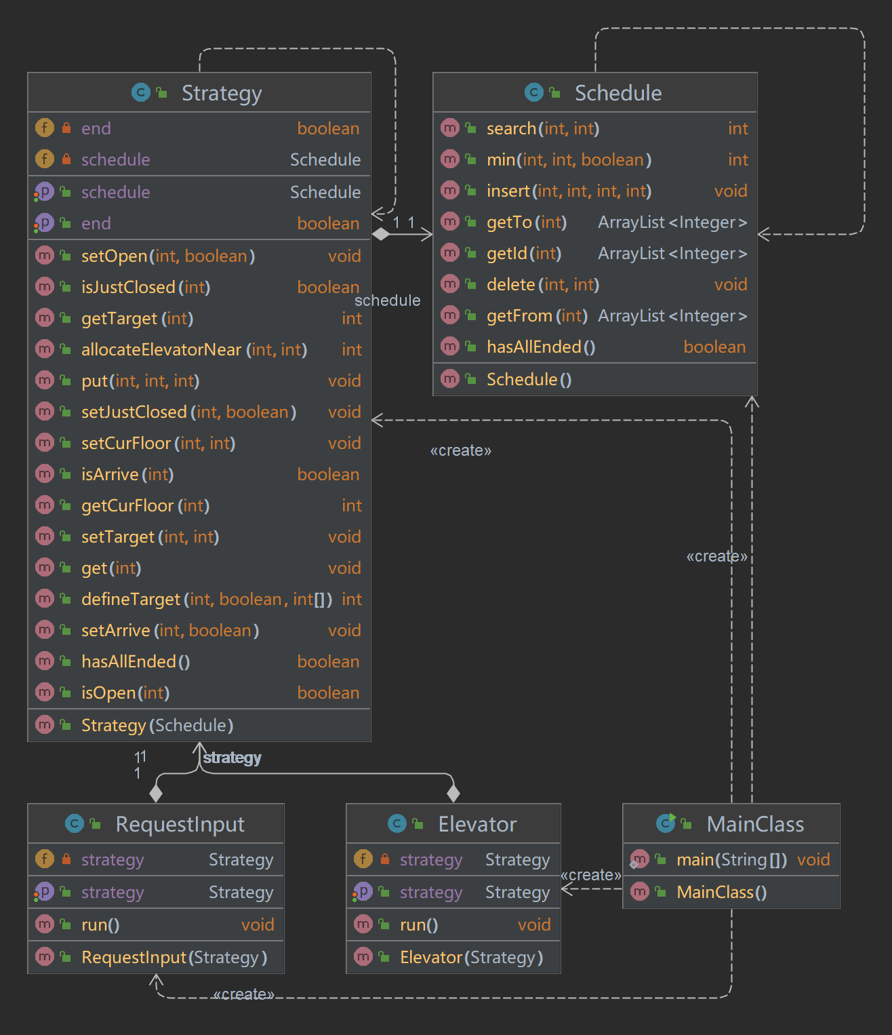
Task: Click the class icon beside Elevator title
Action: pos(397,823)
